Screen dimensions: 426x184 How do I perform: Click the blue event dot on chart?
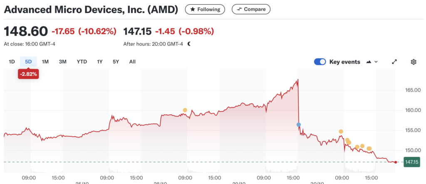point(299,125)
